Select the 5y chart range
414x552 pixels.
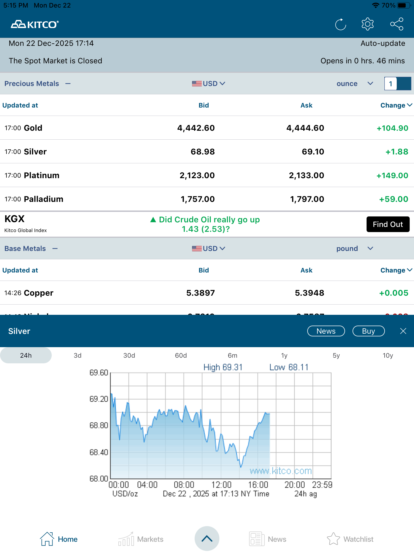(336, 355)
